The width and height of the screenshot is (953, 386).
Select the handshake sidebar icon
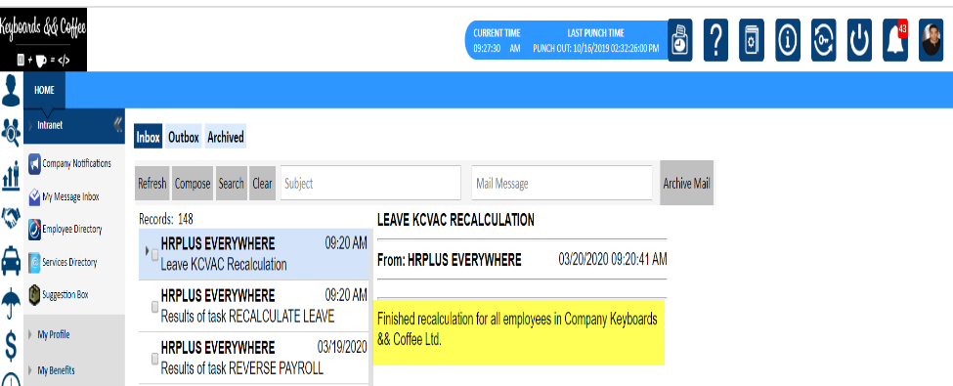click(11, 218)
